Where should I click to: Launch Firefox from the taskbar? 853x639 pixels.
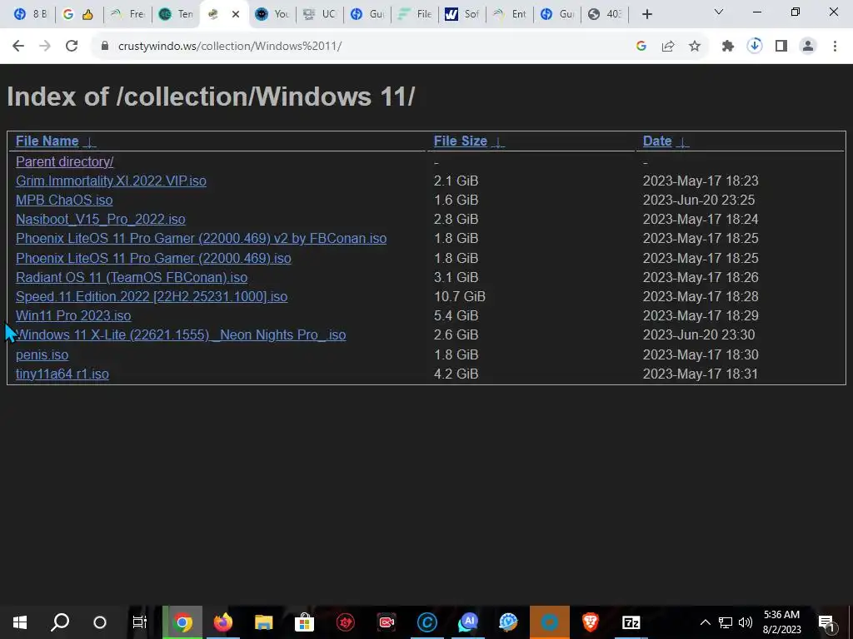[x=223, y=622]
